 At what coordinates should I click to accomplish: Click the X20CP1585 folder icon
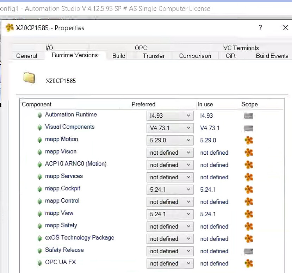29,77
